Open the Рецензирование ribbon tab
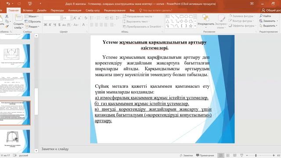281x158 pixels. [115, 11]
